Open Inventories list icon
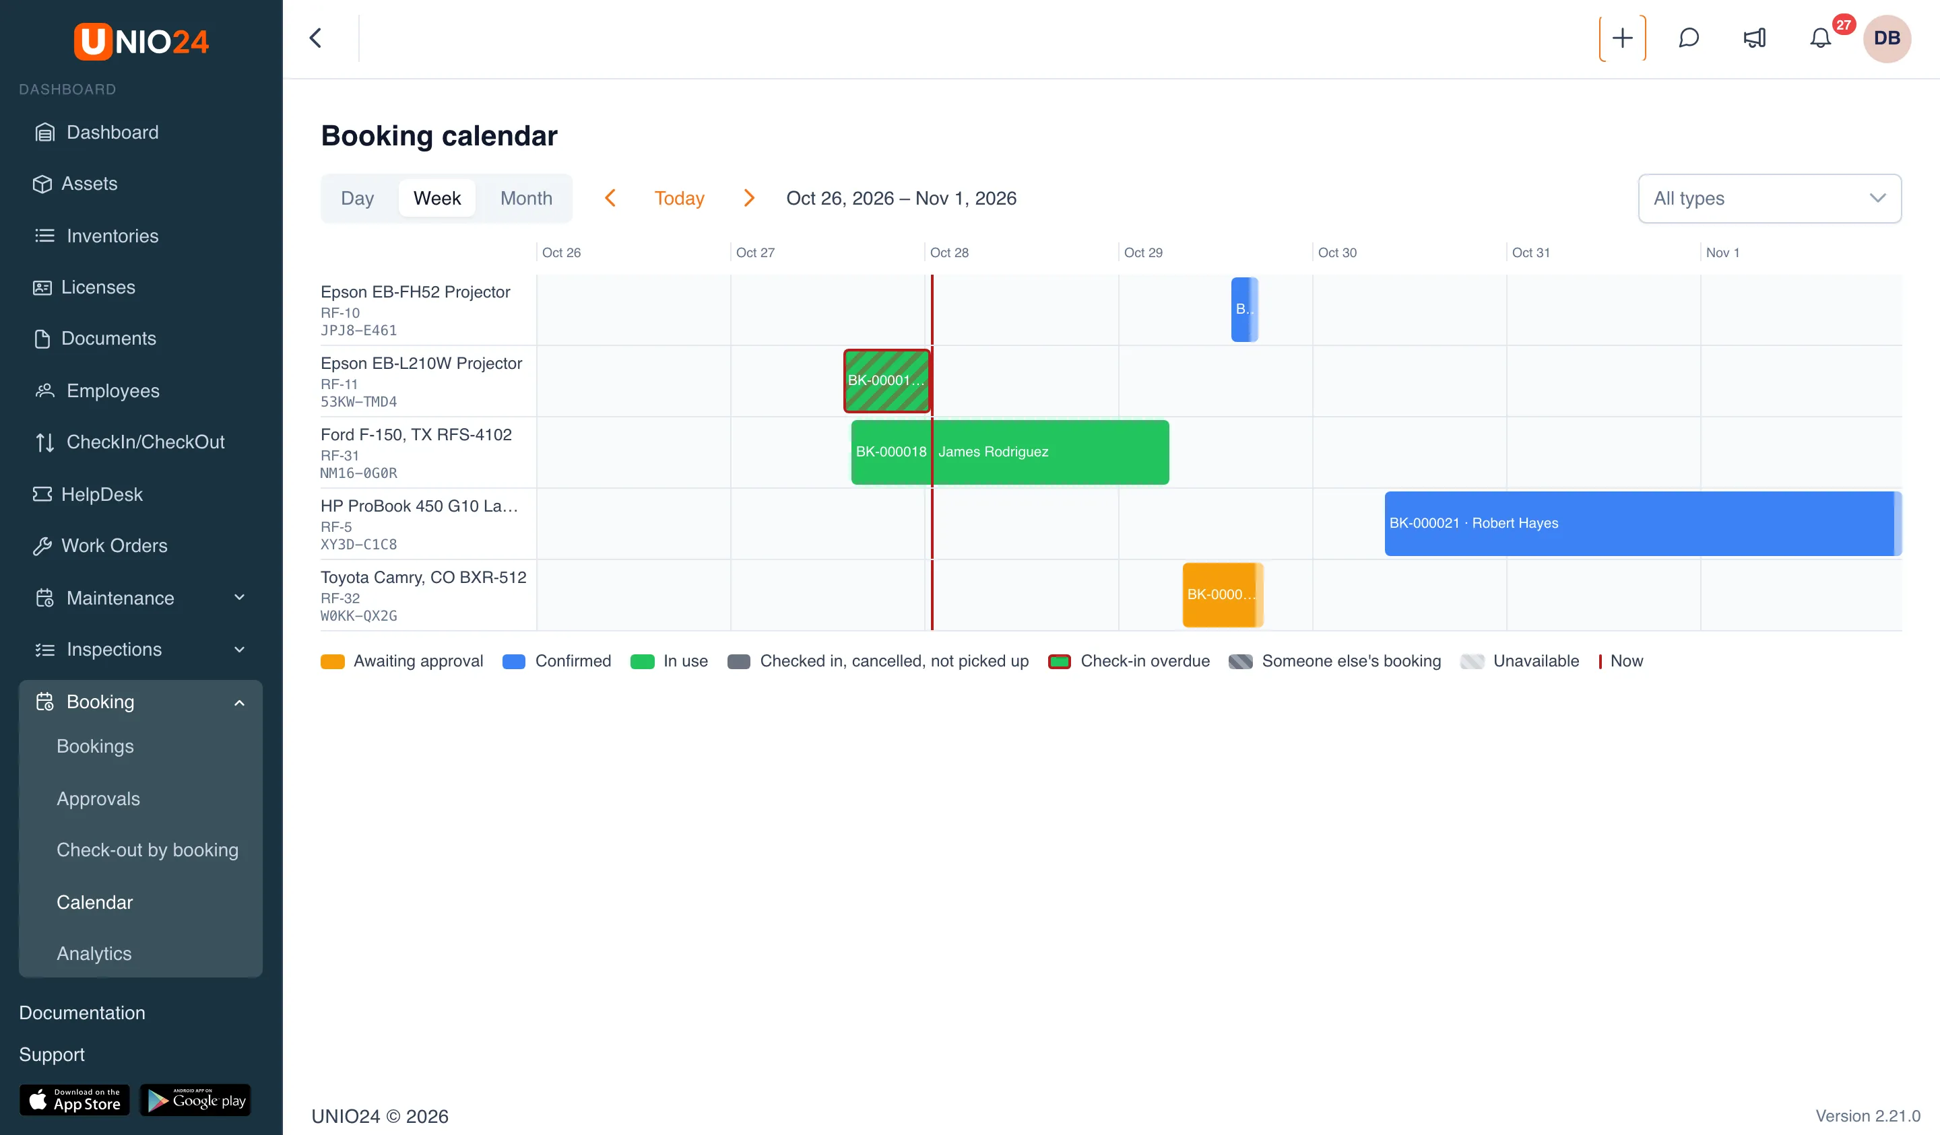1940x1135 pixels. pyautogui.click(x=44, y=236)
